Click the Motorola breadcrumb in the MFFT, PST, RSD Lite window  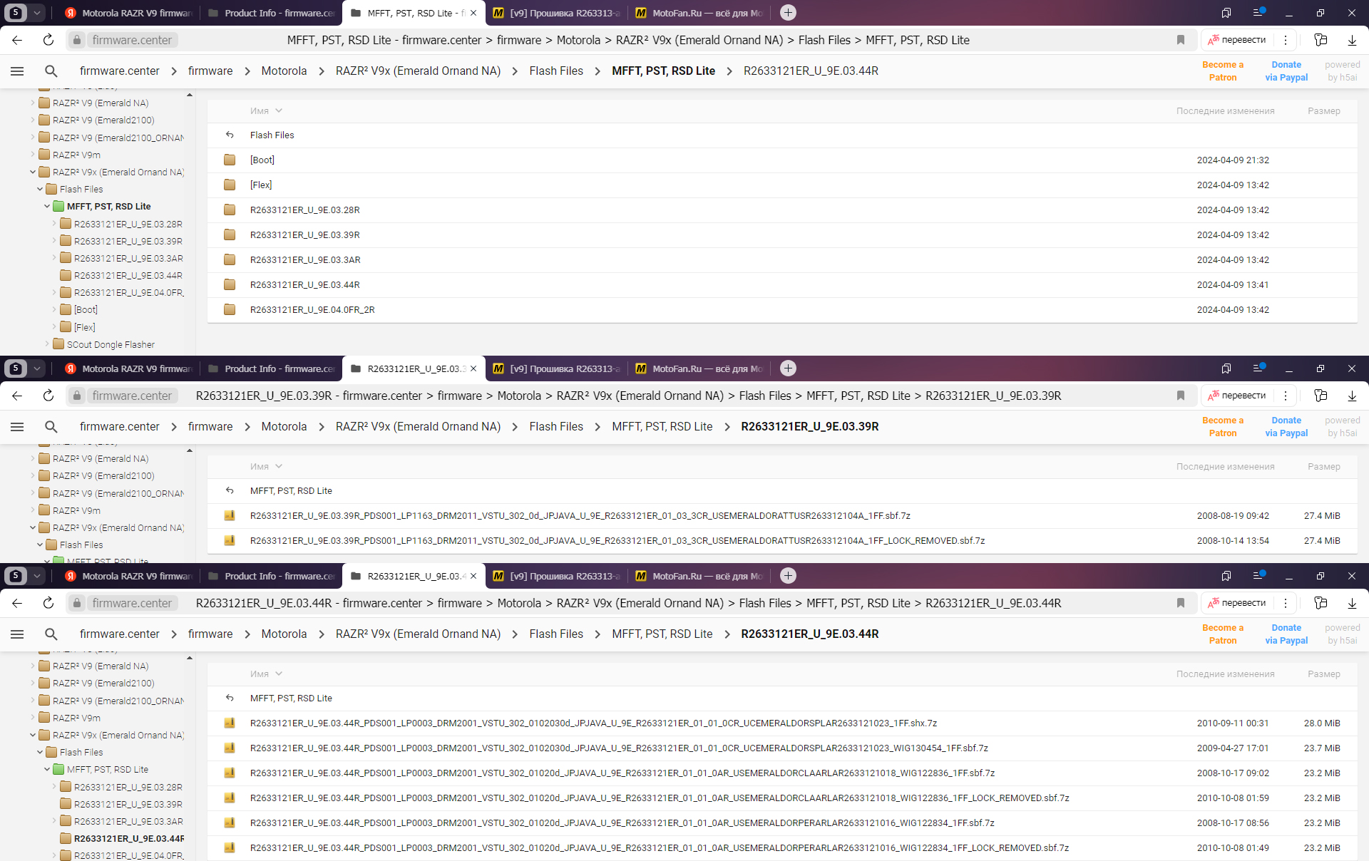(x=284, y=71)
